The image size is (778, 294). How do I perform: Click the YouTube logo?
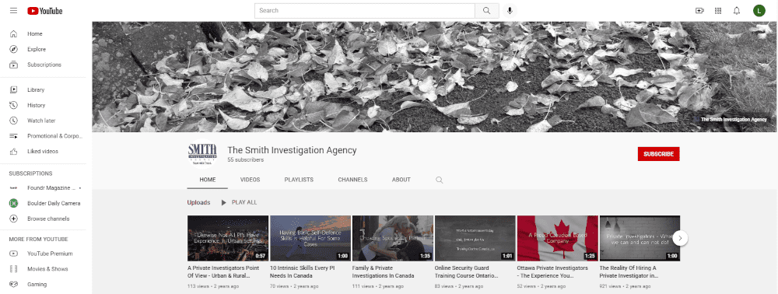[44, 10]
